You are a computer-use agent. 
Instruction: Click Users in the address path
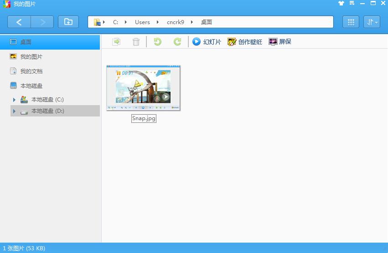pyautogui.click(x=142, y=22)
